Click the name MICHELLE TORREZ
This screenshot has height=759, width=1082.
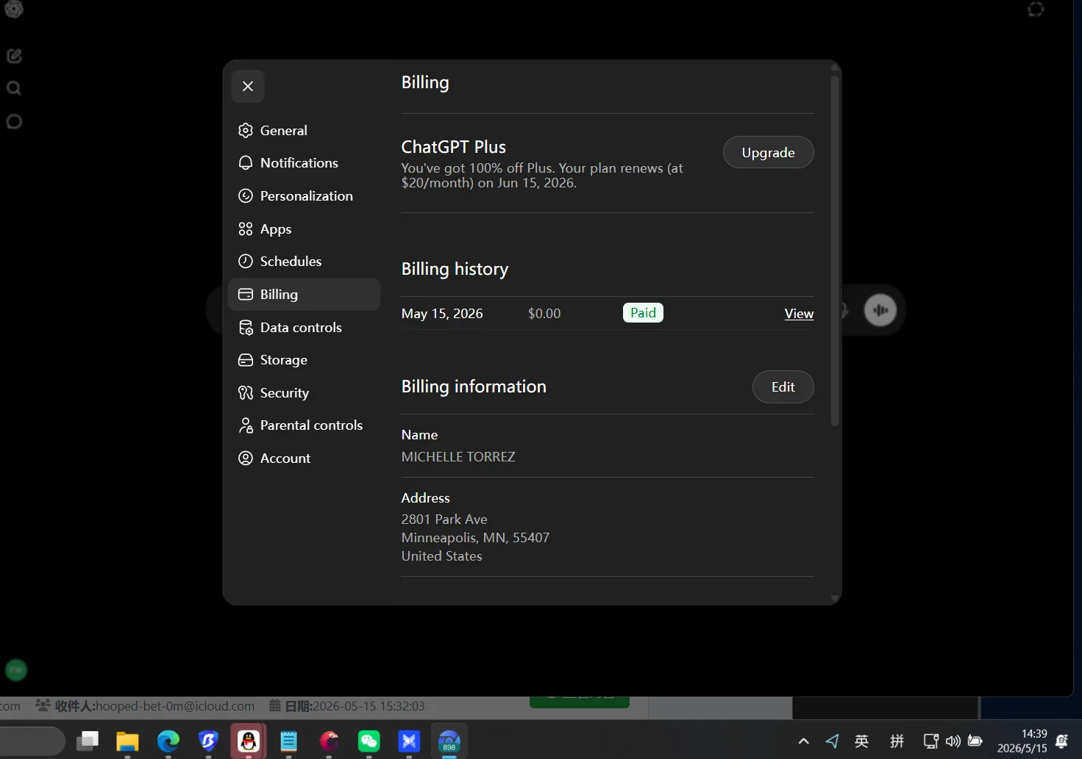(458, 457)
